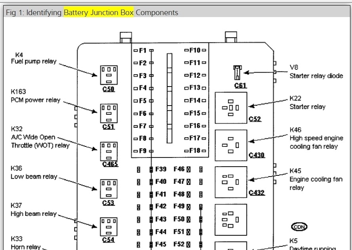Image resolution: width=352 pixels, height=250 pixels.
Task: Click fuse label F50
Action: click(179, 219)
